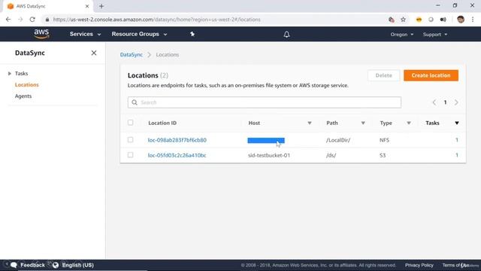Go to next page of locations
Image resolution: width=481 pixels, height=271 pixels.
coord(456,102)
